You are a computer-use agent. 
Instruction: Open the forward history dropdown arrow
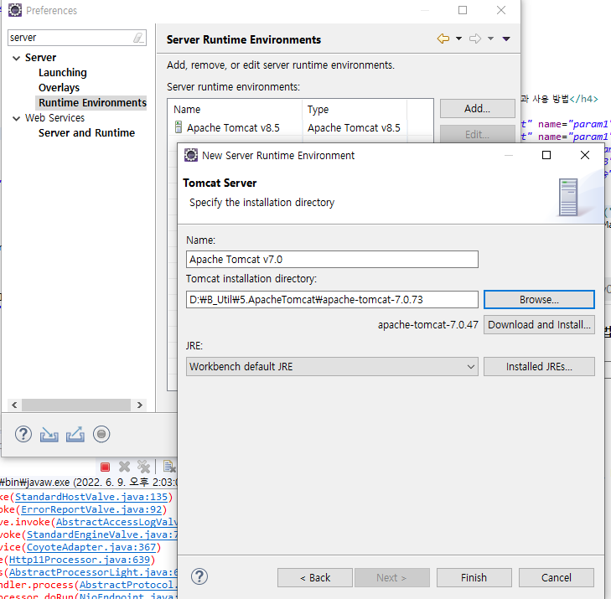[x=491, y=39]
